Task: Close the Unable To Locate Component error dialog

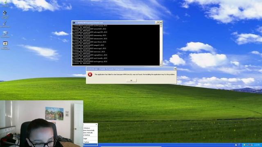Action: pos(175,69)
